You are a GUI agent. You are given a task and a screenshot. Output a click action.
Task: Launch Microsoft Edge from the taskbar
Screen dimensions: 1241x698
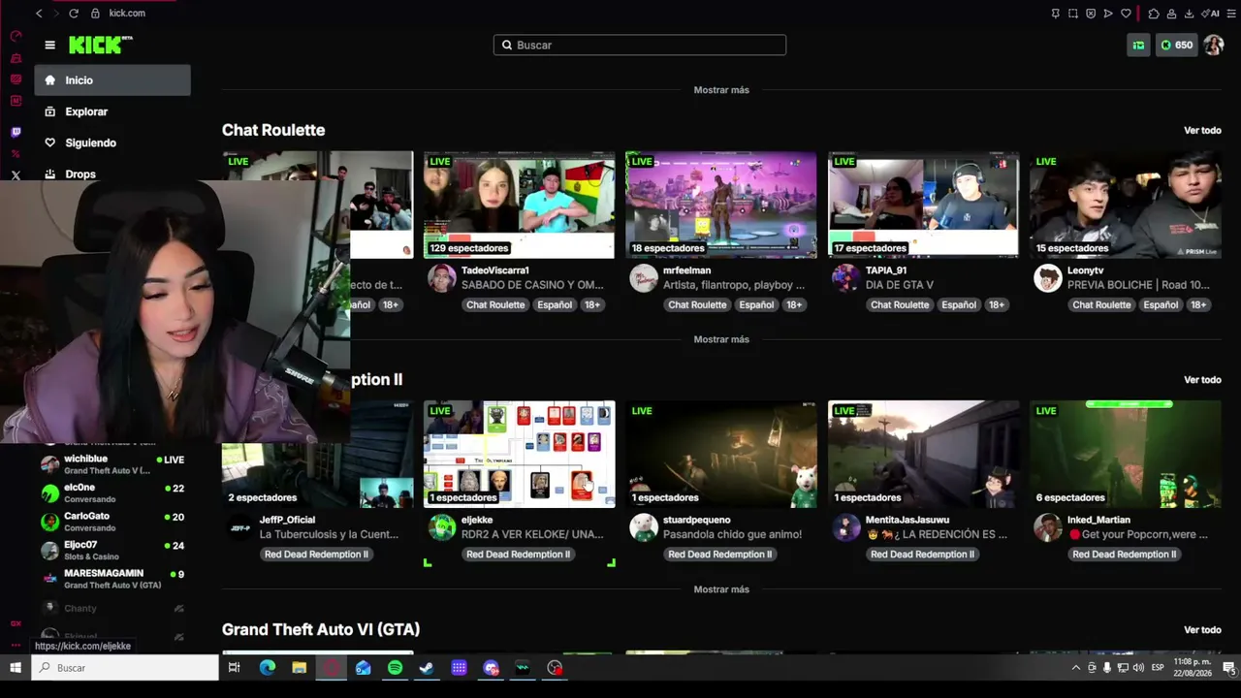coord(267,667)
